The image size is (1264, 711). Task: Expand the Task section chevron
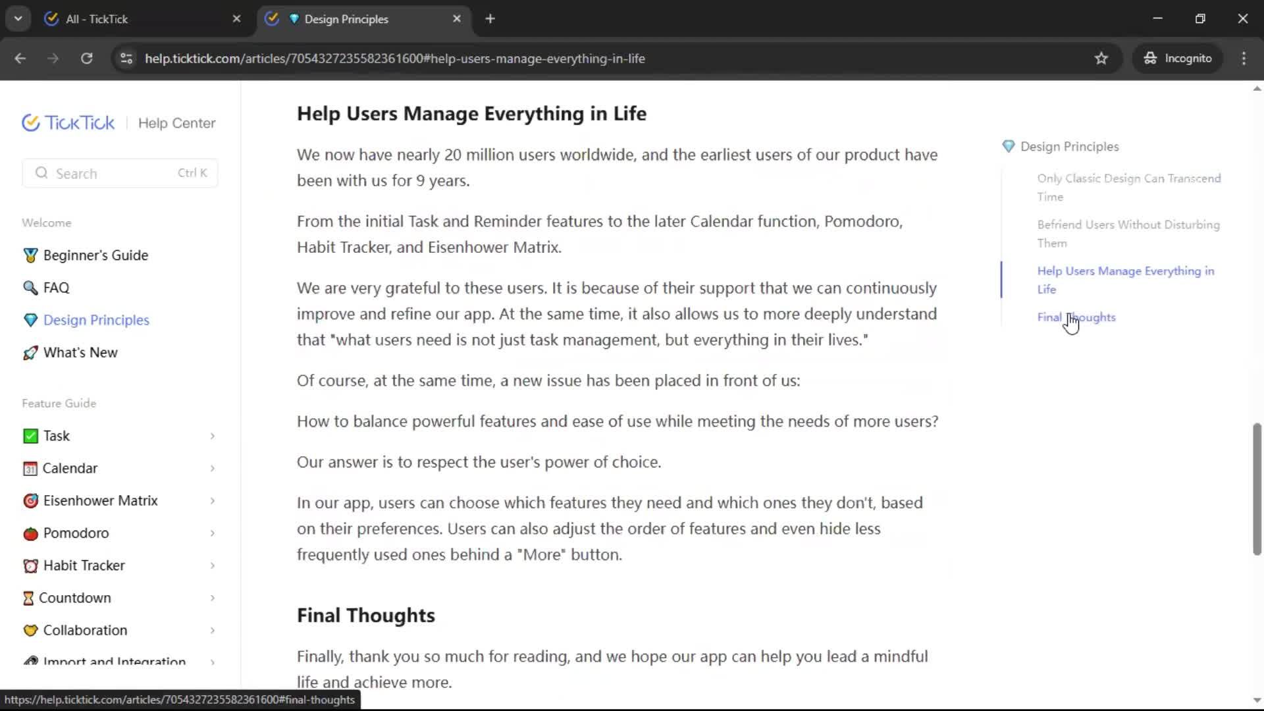(x=212, y=436)
